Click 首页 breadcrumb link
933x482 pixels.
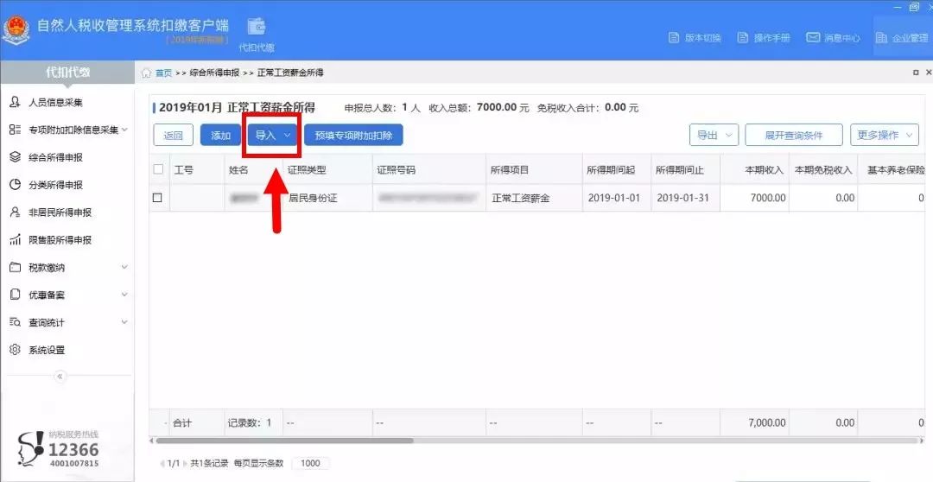pos(163,73)
